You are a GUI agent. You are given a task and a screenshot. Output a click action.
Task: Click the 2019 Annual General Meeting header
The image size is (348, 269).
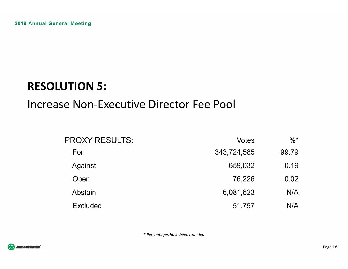53,23
